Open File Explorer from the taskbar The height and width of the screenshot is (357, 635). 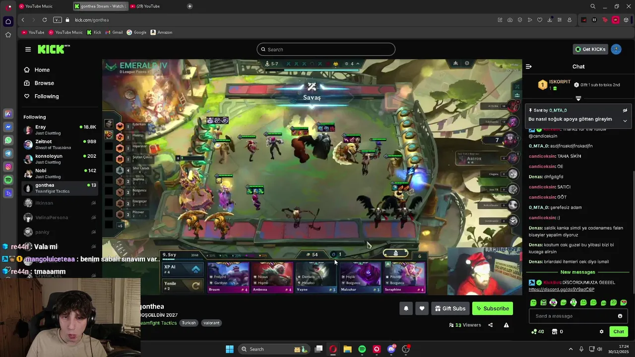348,349
